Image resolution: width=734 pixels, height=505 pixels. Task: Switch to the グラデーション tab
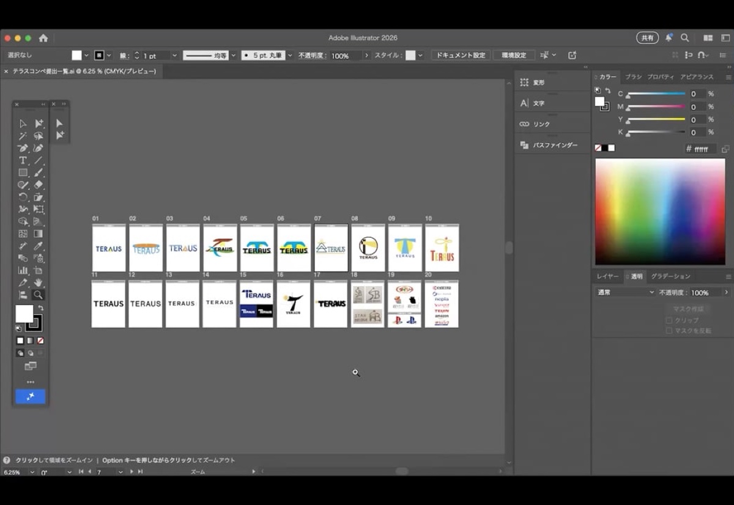pyautogui.click(x=670, y=276)
